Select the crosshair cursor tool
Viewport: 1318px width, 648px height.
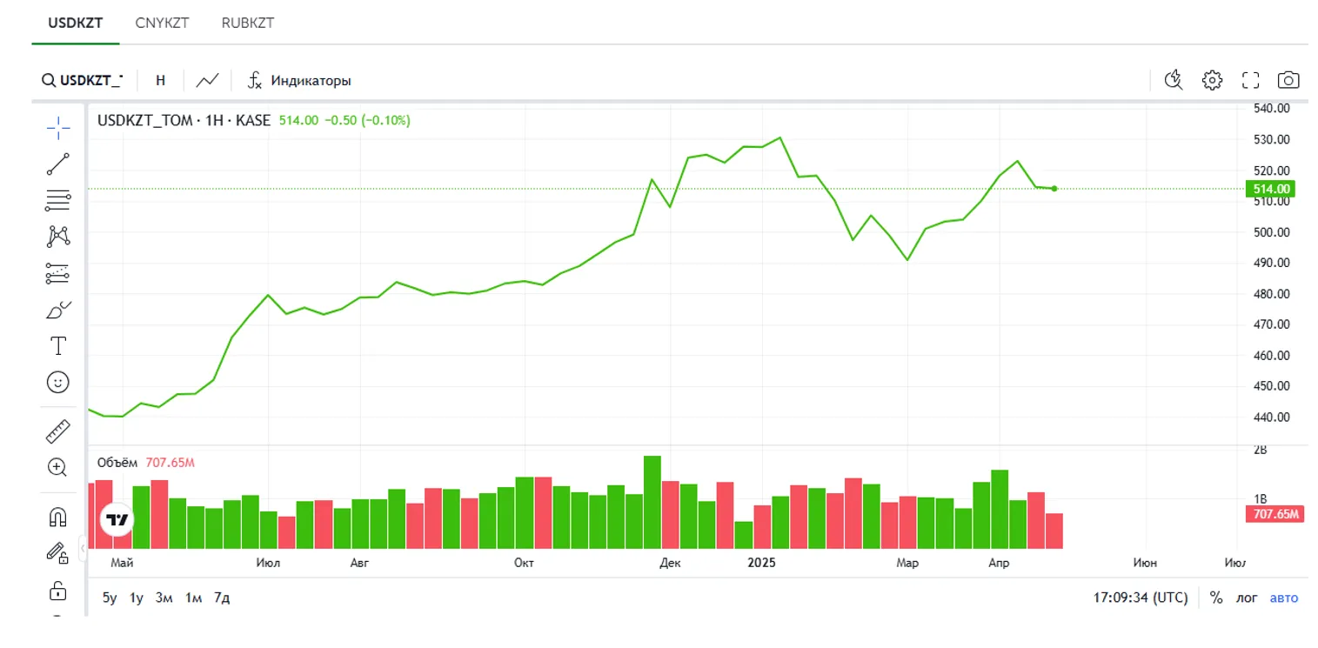[x=58, y=128]
